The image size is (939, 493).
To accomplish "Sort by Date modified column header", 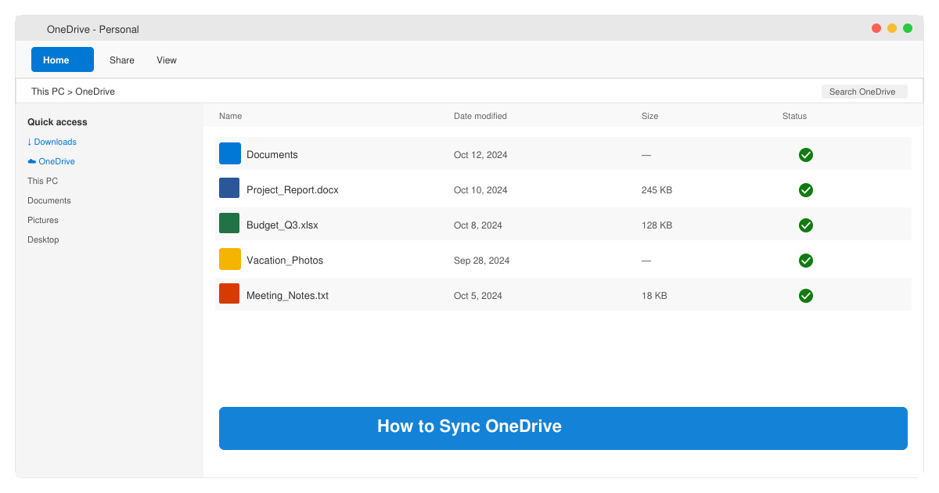I will pyautogui.click(x=480, y=116).
